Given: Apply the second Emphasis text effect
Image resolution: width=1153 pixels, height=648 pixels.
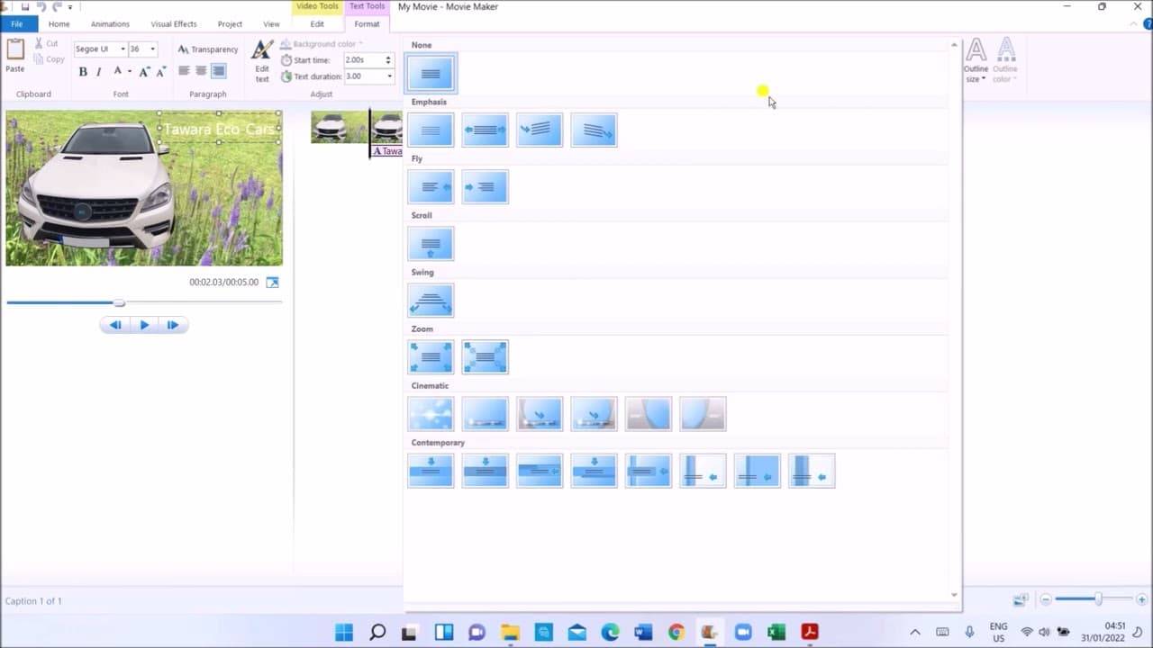Looking at the screenshot, I should pyautogui.click(x=485, y=130).
